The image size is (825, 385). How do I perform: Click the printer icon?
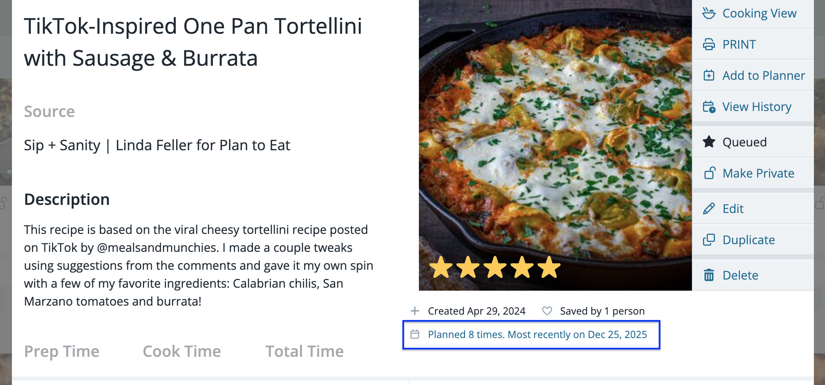point(709,44)
